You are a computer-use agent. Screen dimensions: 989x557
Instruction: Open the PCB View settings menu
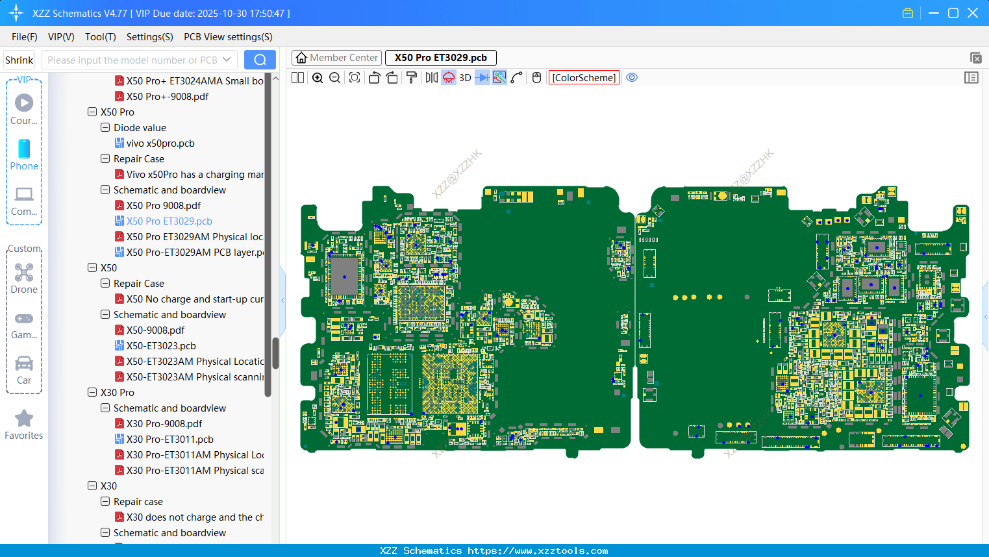pyautogui.click(x=228, y=37)
